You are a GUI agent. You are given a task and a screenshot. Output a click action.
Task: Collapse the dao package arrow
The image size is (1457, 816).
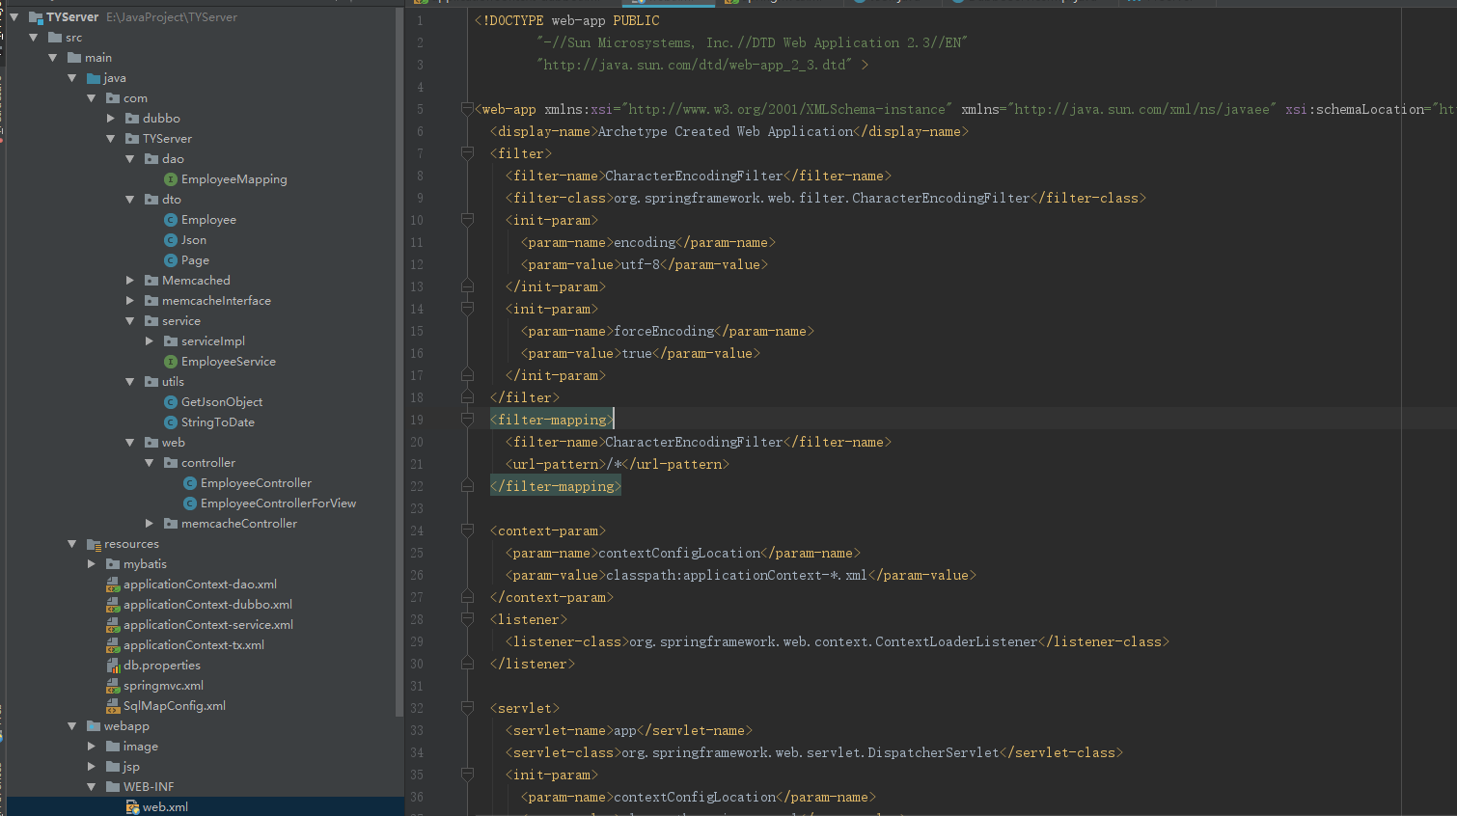click(x=130, y=159)
